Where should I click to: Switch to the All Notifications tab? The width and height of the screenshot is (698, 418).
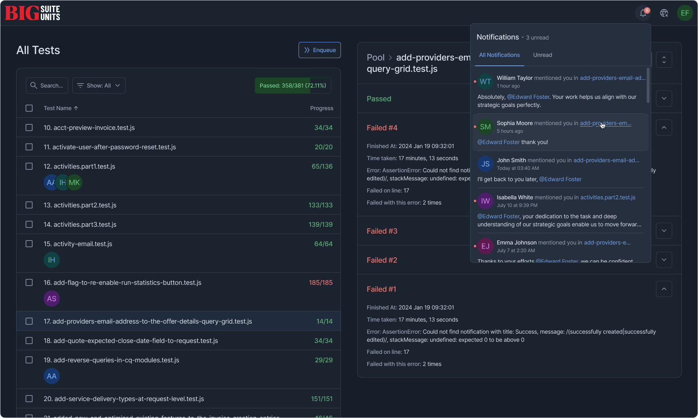point(500,55)
